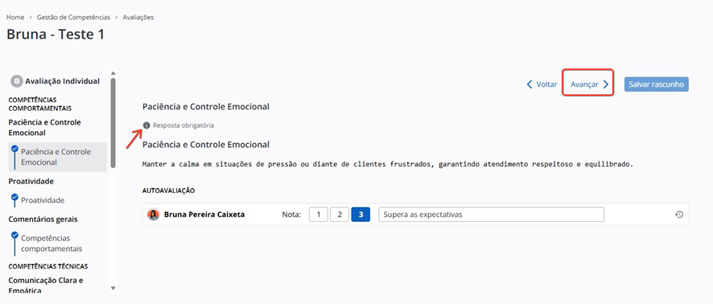
Task: Open the Gestão de Competências breadcrumb link
Action: pyautogui.click(x=73, y=17)
